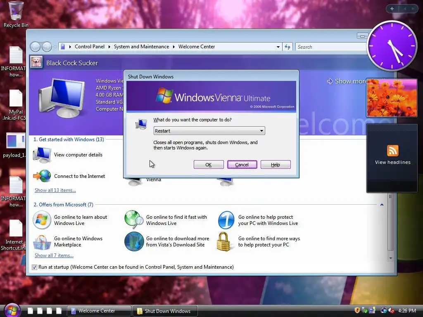Click the address bar folder icon
This screenshot has height=317, width=423.
coord(63,47)
